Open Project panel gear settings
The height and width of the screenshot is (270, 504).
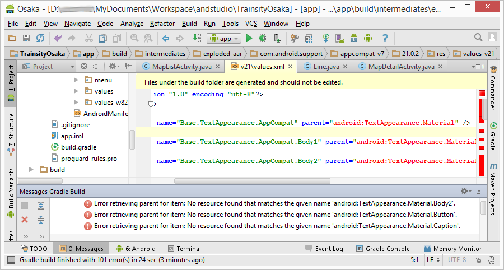coord(114,67)
